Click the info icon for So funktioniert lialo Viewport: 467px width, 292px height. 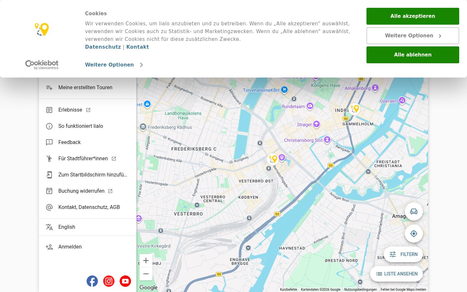click(x=49, y=126)
